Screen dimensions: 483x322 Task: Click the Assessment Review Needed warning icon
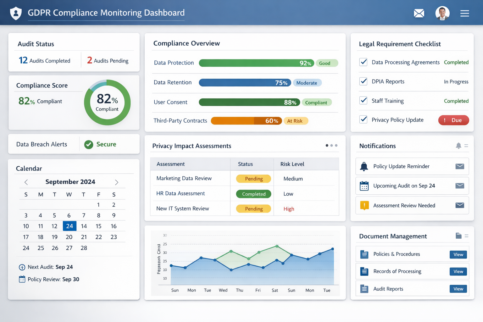(x=364, y=205)
